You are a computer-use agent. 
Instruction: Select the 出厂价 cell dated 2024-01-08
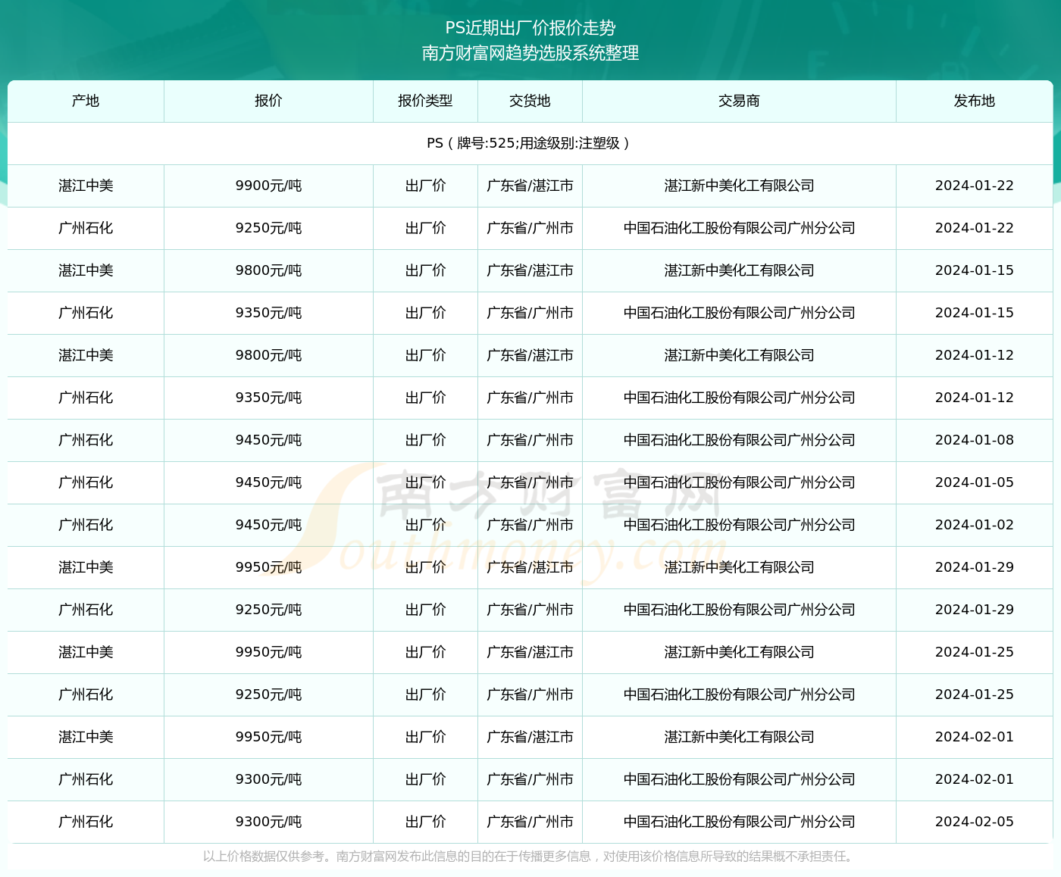425,440
